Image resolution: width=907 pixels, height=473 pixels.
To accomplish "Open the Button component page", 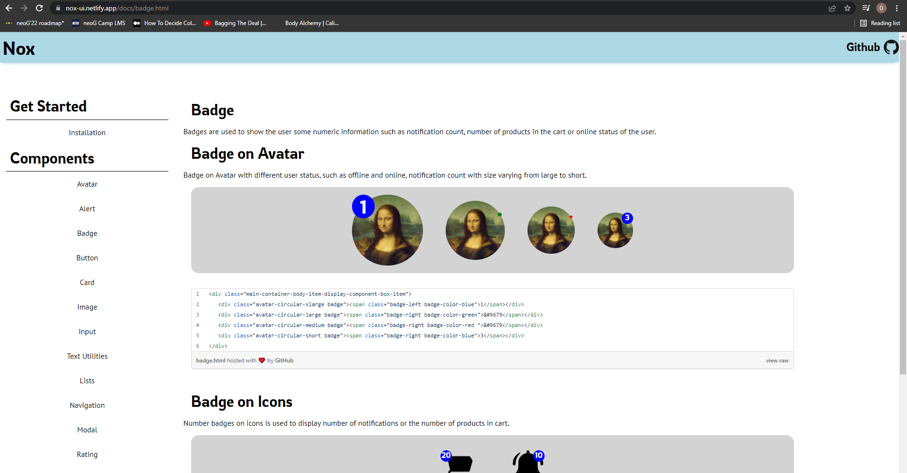I will 87,258.
